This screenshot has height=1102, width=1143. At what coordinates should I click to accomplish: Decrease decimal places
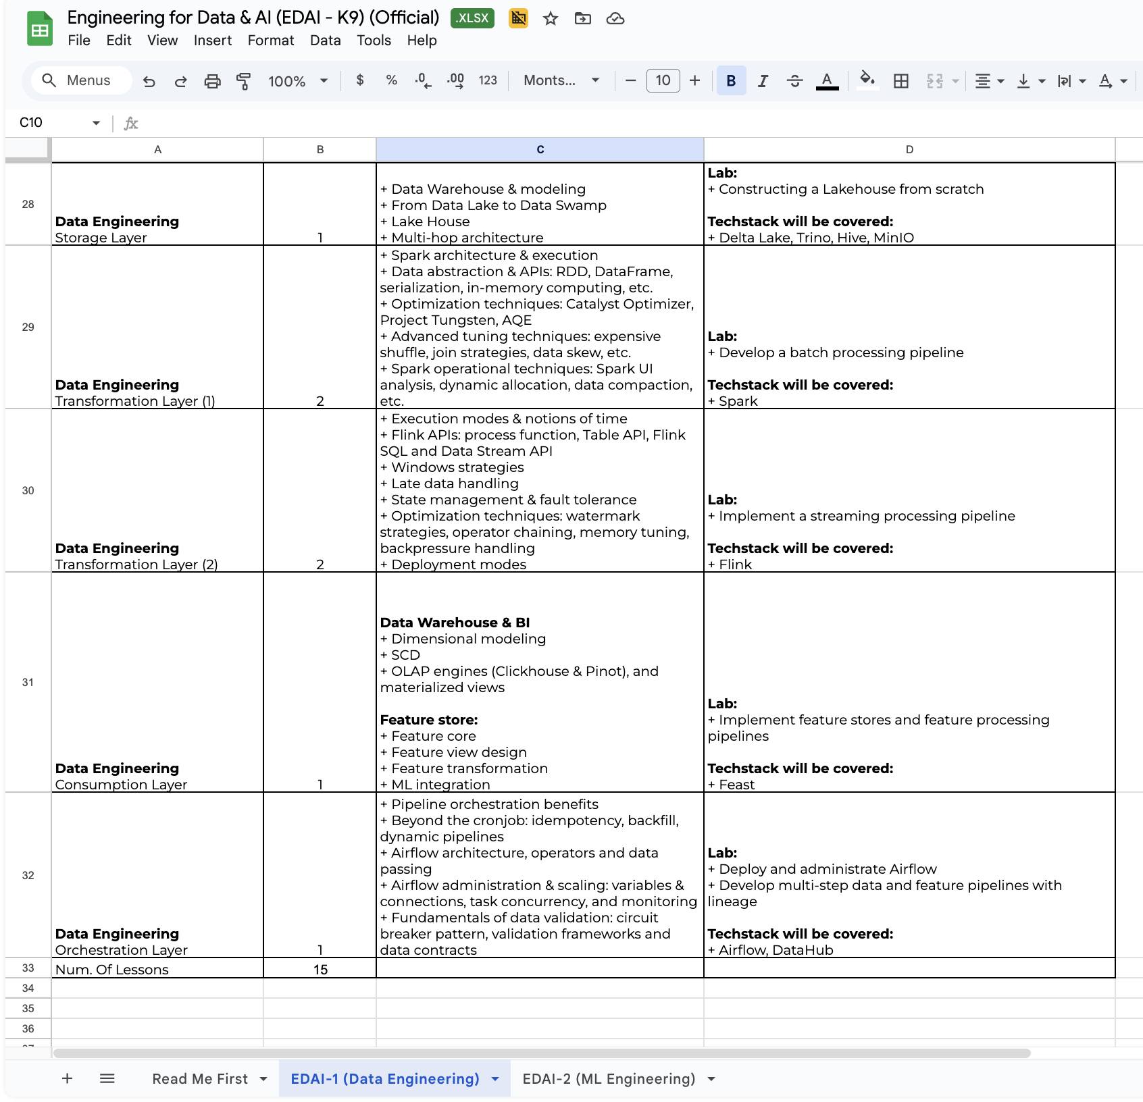click(423, 81)
